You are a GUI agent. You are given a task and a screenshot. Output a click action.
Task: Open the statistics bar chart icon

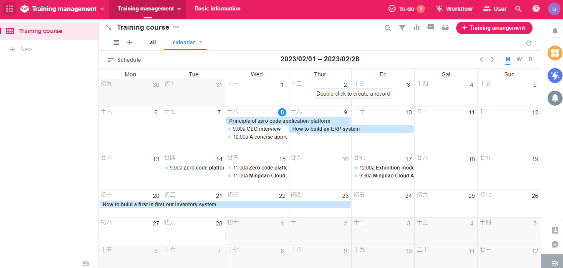coord(416,28)
